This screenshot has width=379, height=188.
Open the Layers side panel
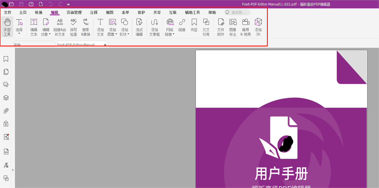click(6, 98)
